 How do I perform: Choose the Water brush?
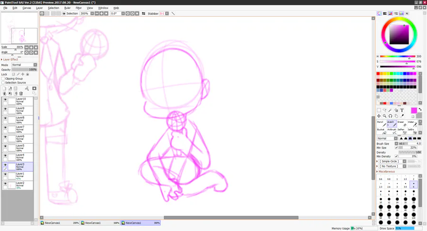tap(412, 123)
